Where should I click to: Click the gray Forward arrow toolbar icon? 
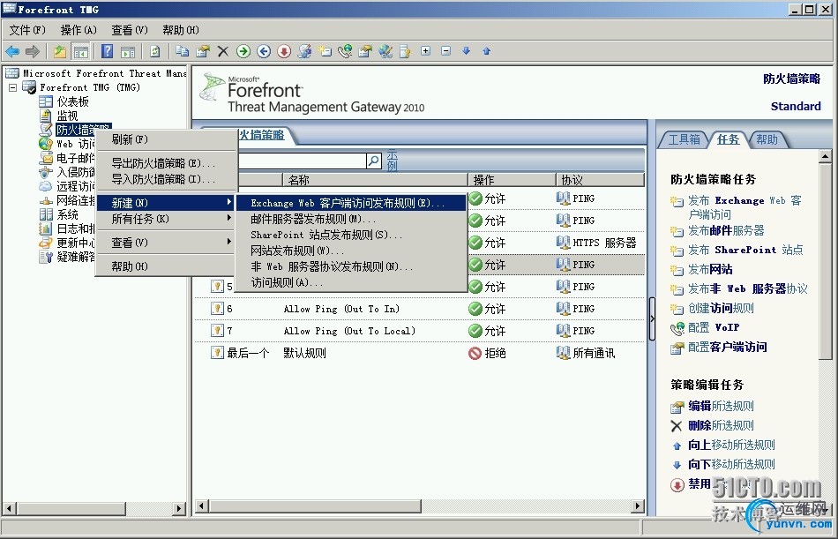[x=33, y=51]
